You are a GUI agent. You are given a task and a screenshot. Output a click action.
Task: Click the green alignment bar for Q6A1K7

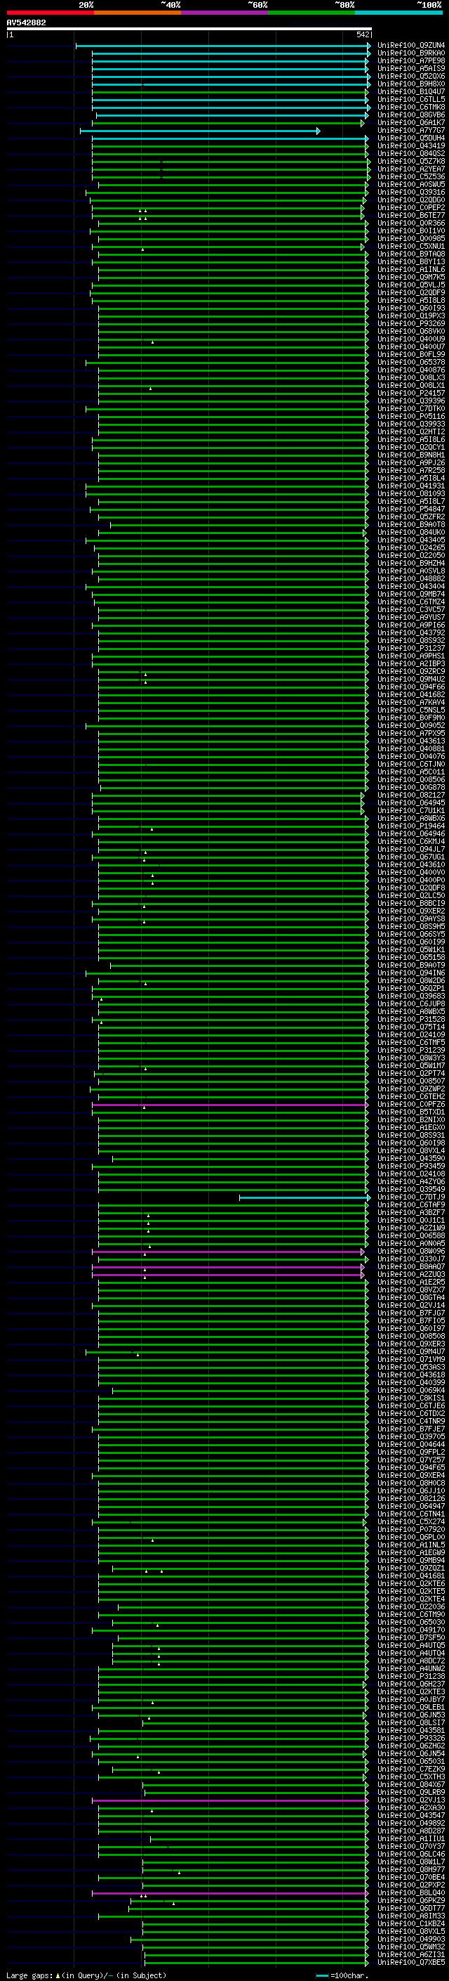(x=229, y=123)
